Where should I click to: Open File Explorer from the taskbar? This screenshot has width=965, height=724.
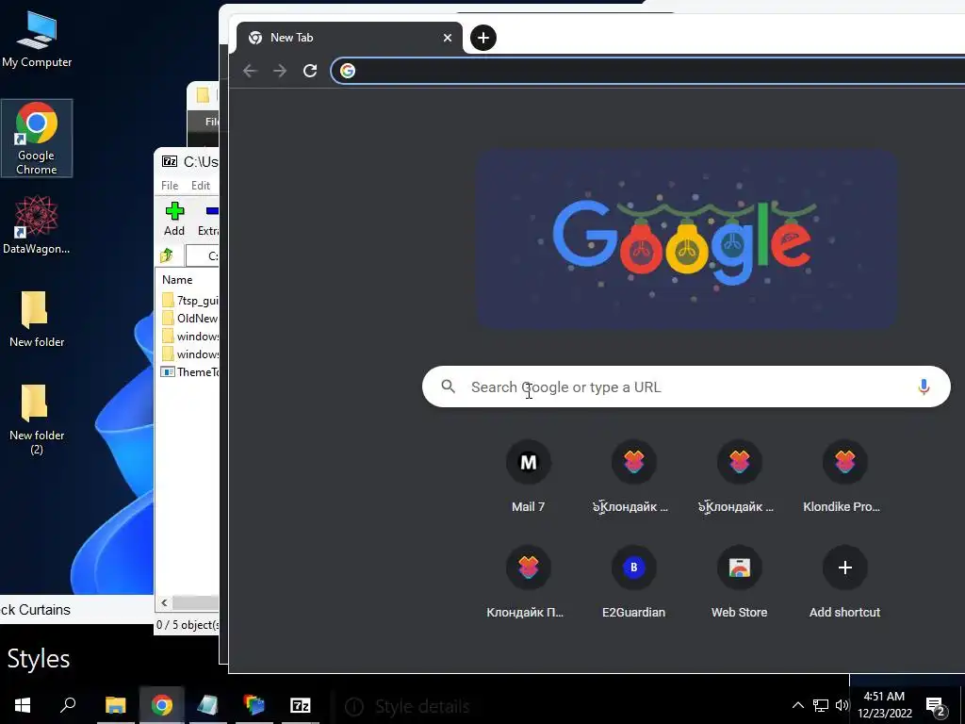click(x=116, y=705)
